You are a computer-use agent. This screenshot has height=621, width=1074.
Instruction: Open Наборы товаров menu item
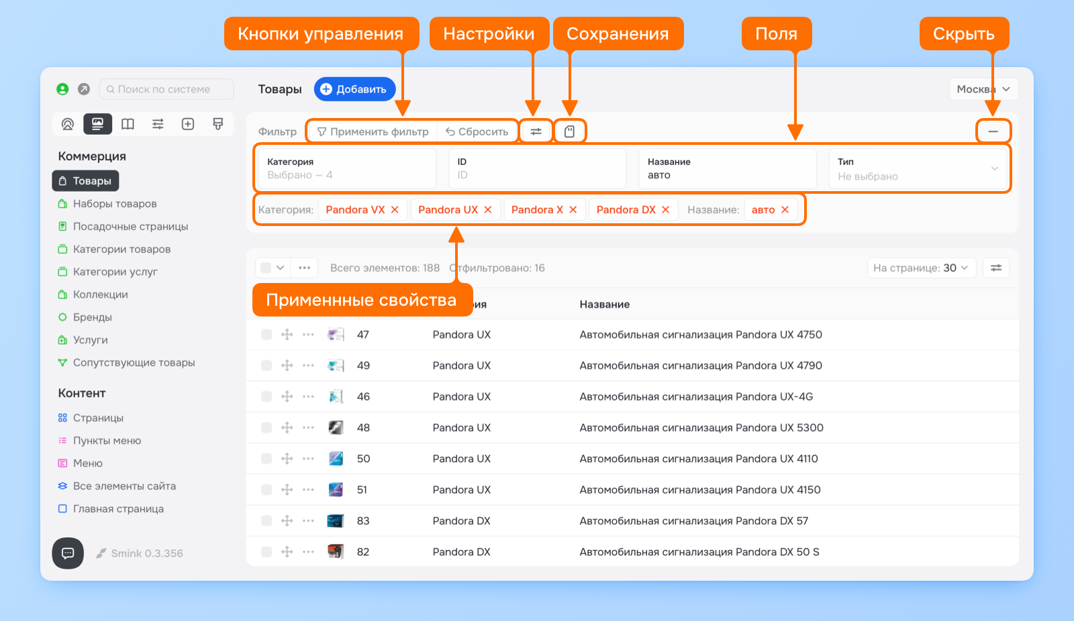pyautogui.click(x=107, y=204)
